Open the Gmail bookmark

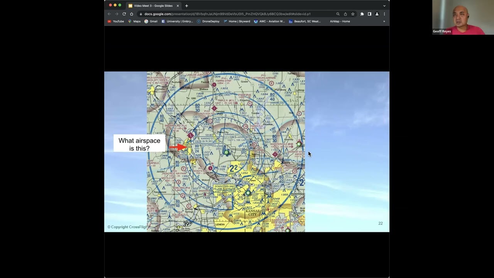(151, 21)
